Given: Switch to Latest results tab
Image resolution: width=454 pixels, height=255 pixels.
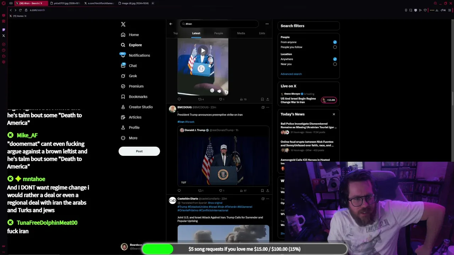Looking at the screenshot, I should [x=196, y=33].
